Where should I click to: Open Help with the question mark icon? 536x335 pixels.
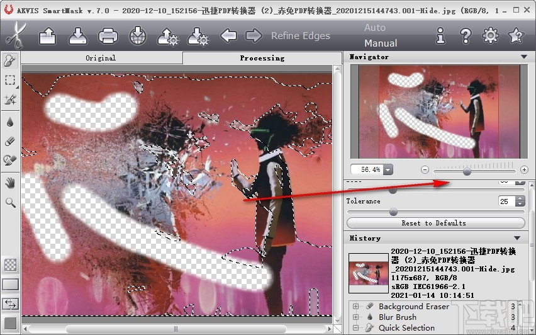466,36
